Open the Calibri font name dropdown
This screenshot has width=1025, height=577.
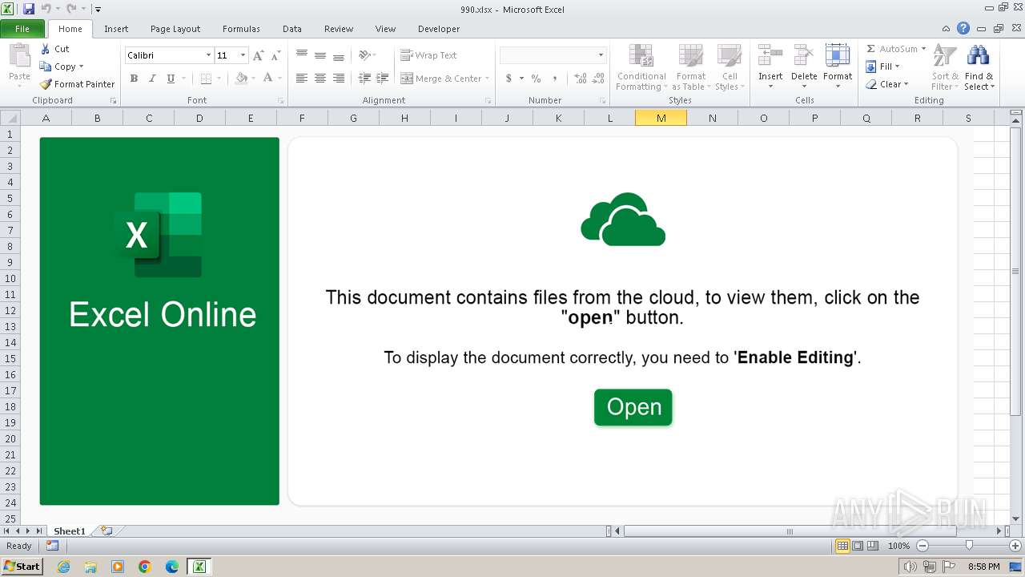(x=209, y=55)
